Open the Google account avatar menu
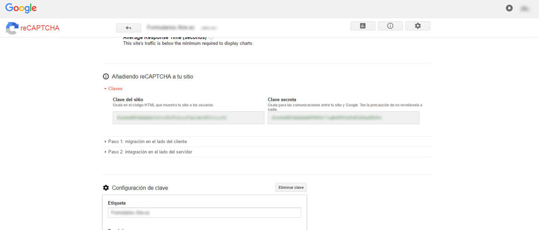The width and height of the screenshot is (539, 230). 524,8
